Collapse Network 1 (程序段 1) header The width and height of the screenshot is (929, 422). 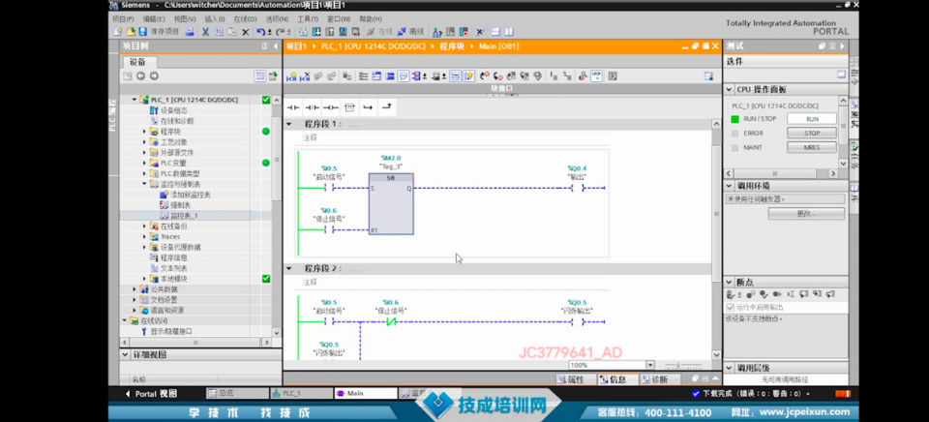coord(289,124)
